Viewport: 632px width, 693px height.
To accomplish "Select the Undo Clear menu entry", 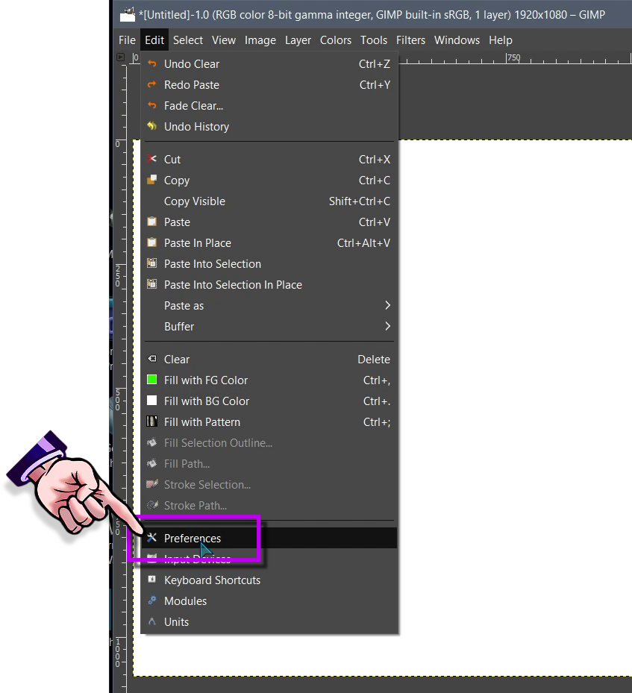I will [269, 64].
